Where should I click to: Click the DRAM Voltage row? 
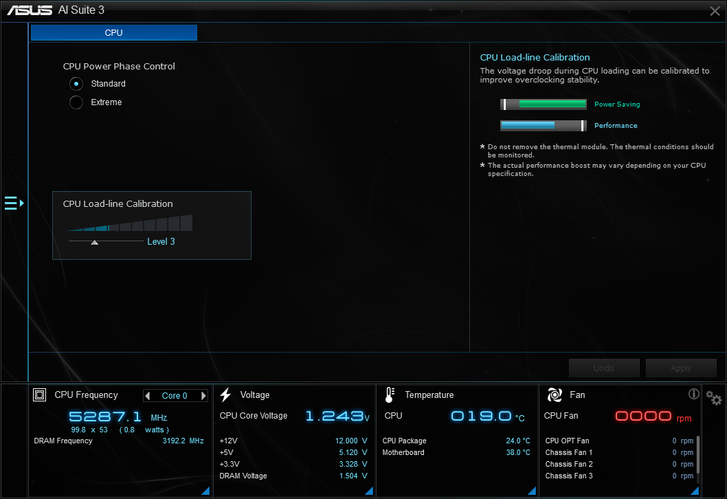tap(293, 476)
